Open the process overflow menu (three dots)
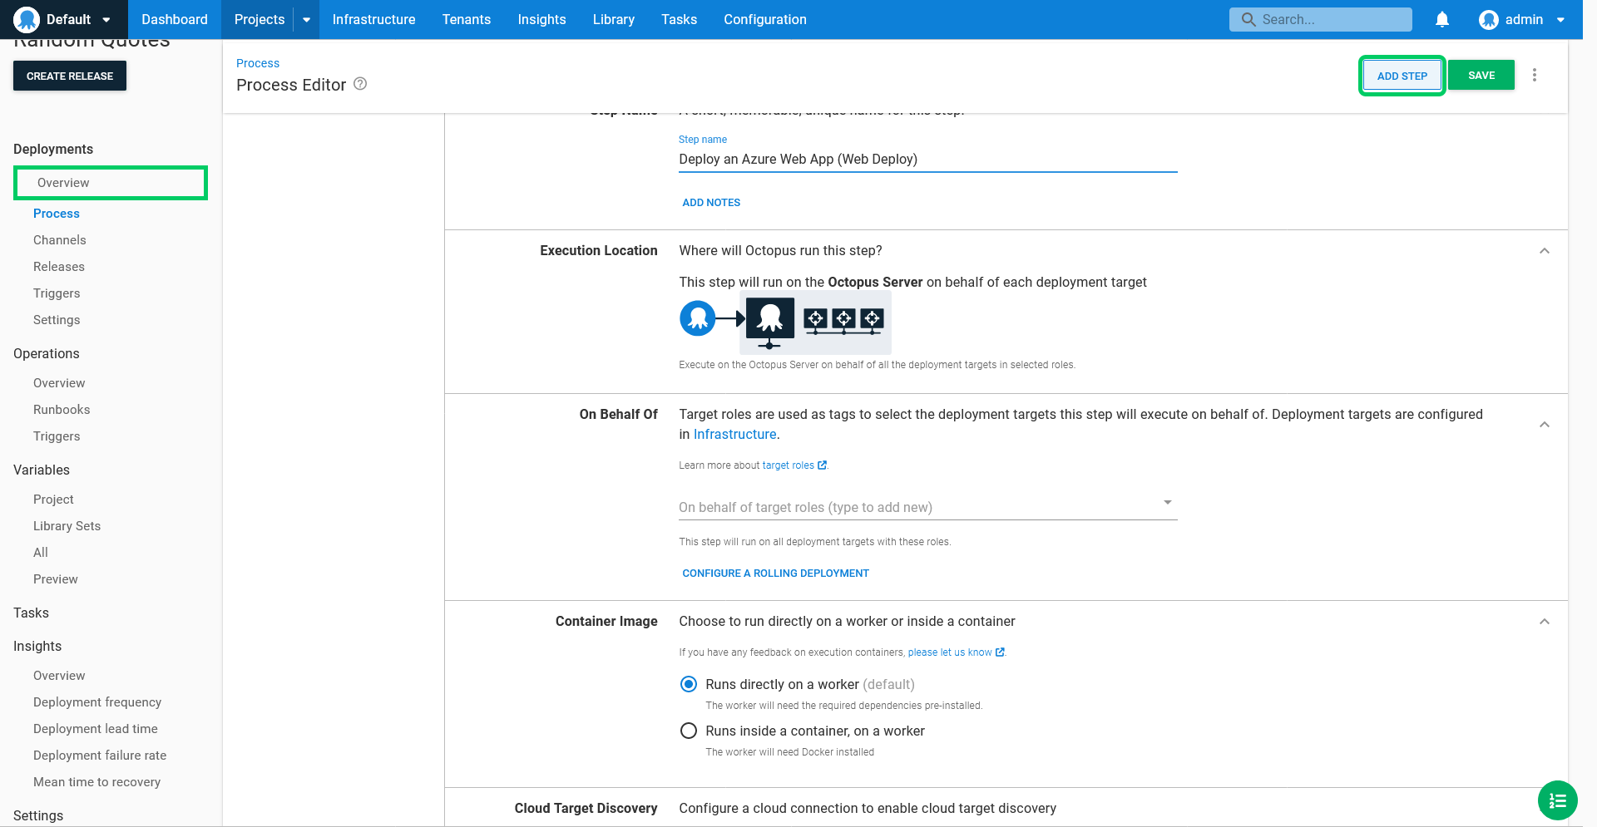 coord(1535,75)
